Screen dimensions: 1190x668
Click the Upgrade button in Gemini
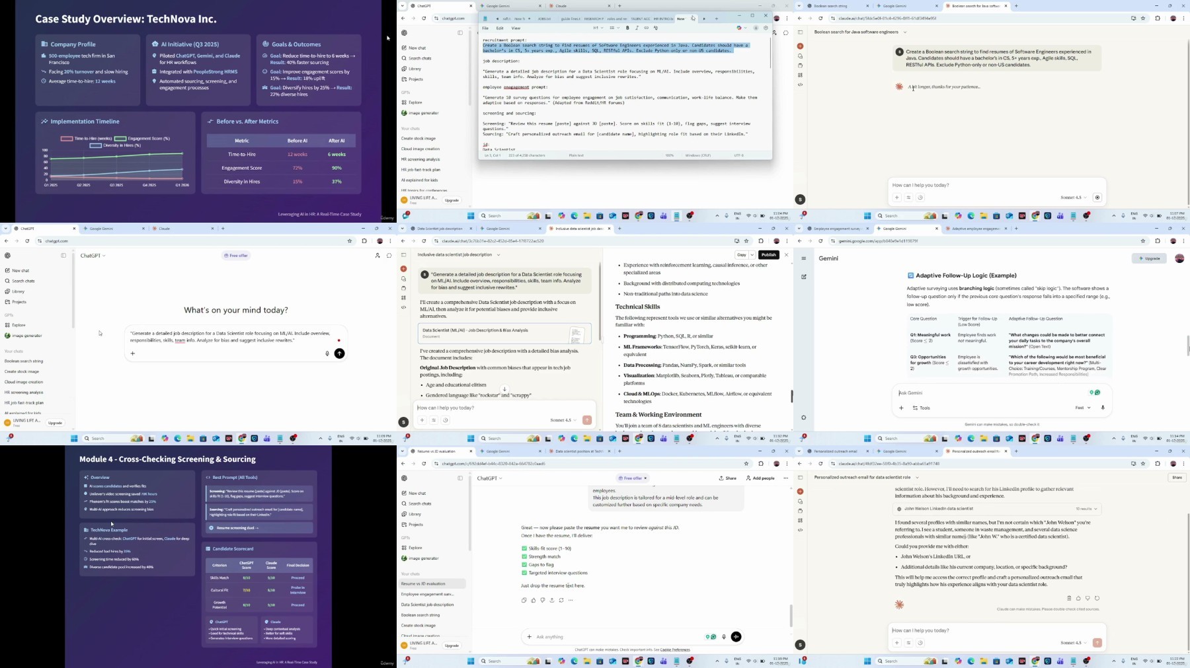pyautogui.click(x=1149, y=258)
